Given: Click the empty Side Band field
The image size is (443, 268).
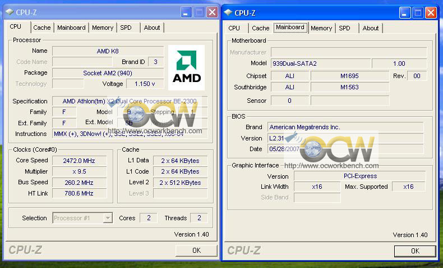Looking at the screenshot, I should click(x=317, y=198).
